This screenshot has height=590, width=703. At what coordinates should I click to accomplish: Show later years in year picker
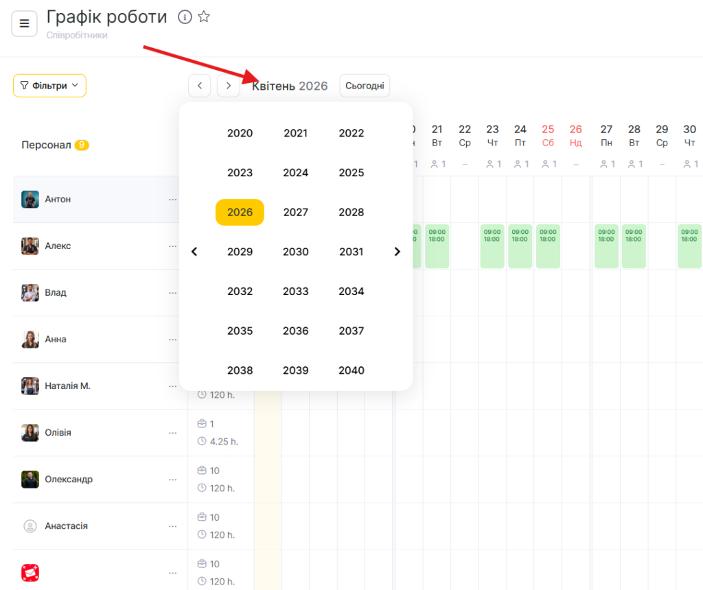tap(397, 252)
